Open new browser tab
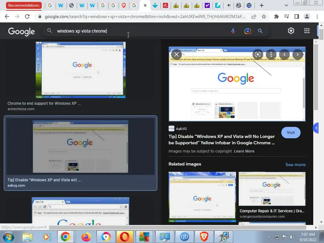Image resolution: width=324 pixels, height=243 pixels. [262, 5]
